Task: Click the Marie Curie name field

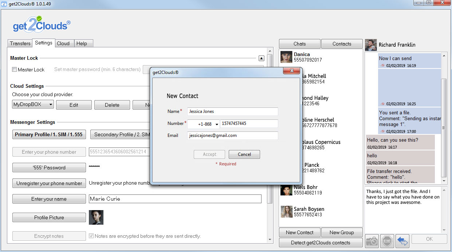Action: 175,199
